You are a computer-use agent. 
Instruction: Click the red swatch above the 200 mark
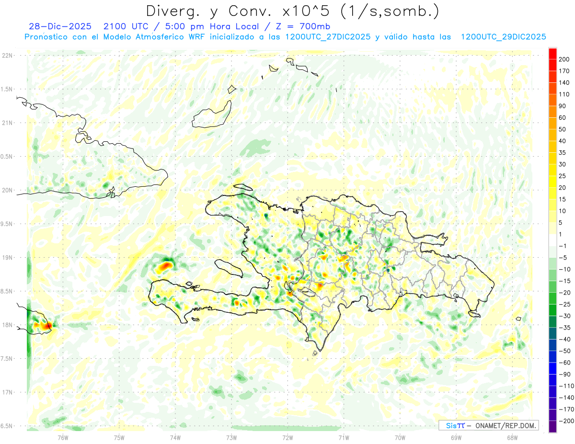click(x=552, y=53)
